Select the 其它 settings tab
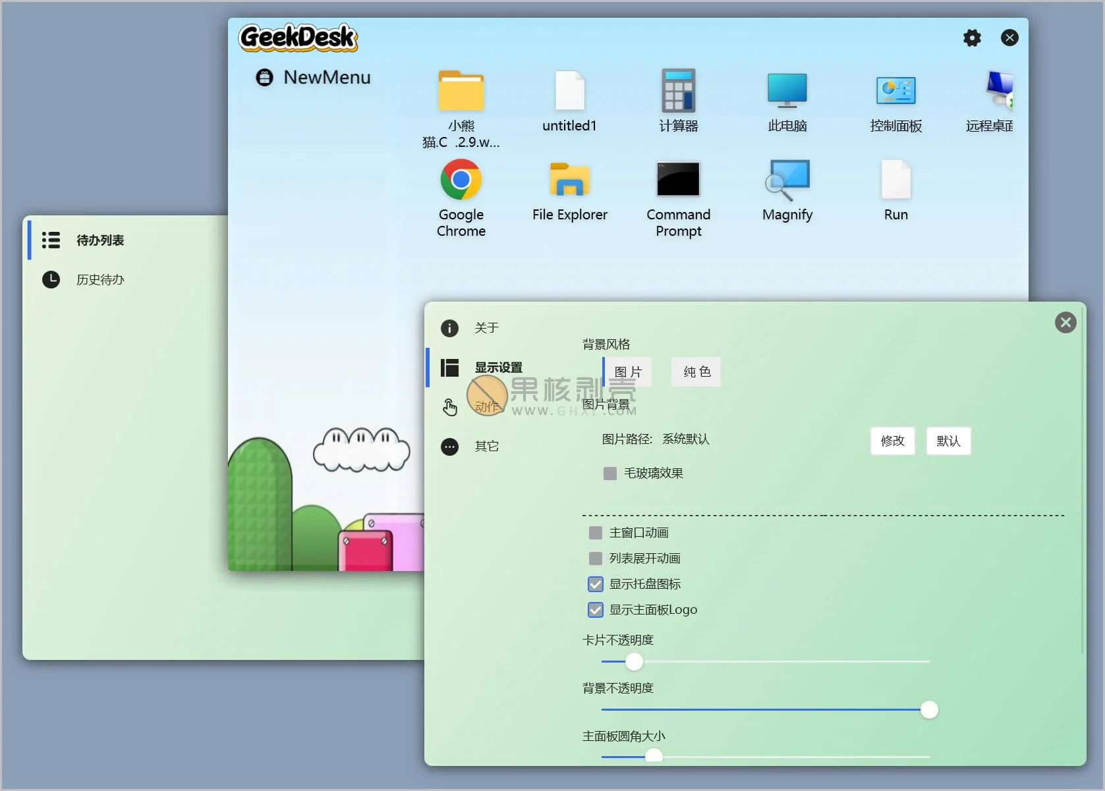Viewport: 1105px width, 791px height. click(x=486, y=447)
